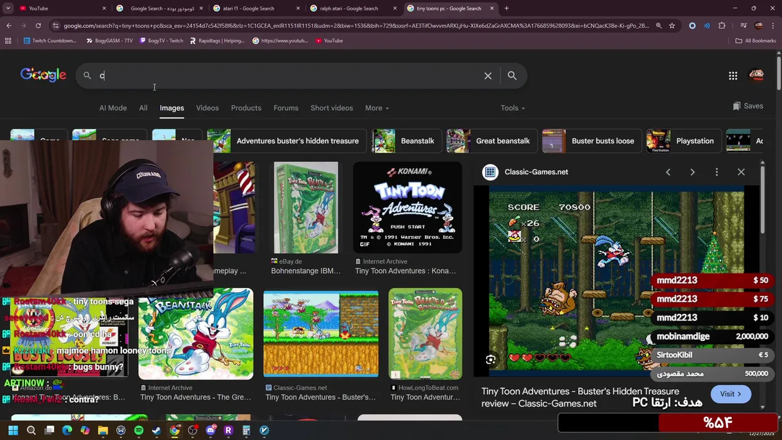Screen dimensions: 782x440
Task: Open the Google apps grid
Action: coord(733,76)
